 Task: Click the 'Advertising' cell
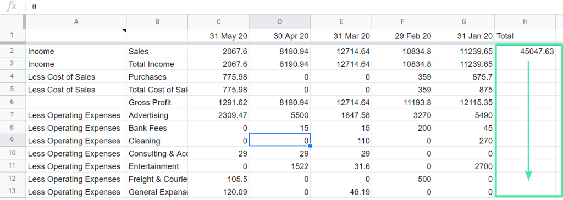[x=157, y=115]
